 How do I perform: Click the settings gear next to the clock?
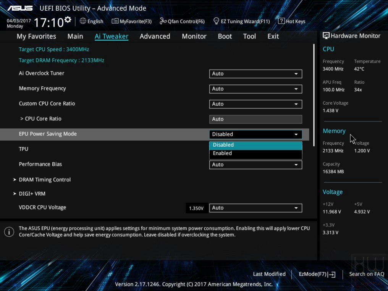[x=68, y=19]
